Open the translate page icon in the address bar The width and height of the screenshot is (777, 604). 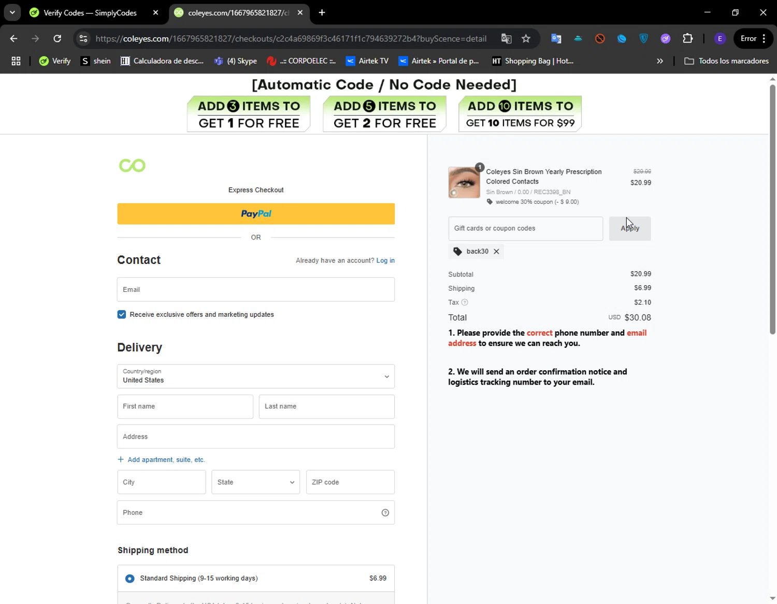click(506, 38)
